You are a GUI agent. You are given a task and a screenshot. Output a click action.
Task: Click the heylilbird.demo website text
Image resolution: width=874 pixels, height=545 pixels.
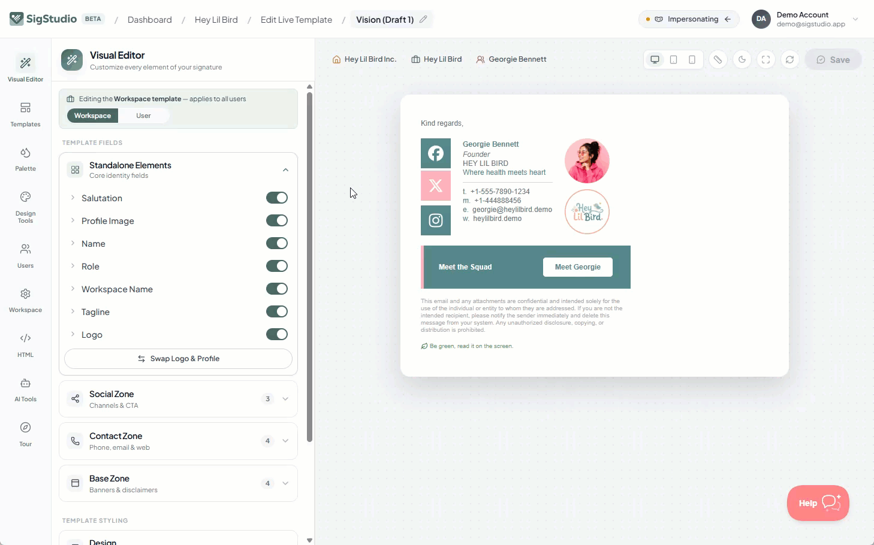point(497,219)
